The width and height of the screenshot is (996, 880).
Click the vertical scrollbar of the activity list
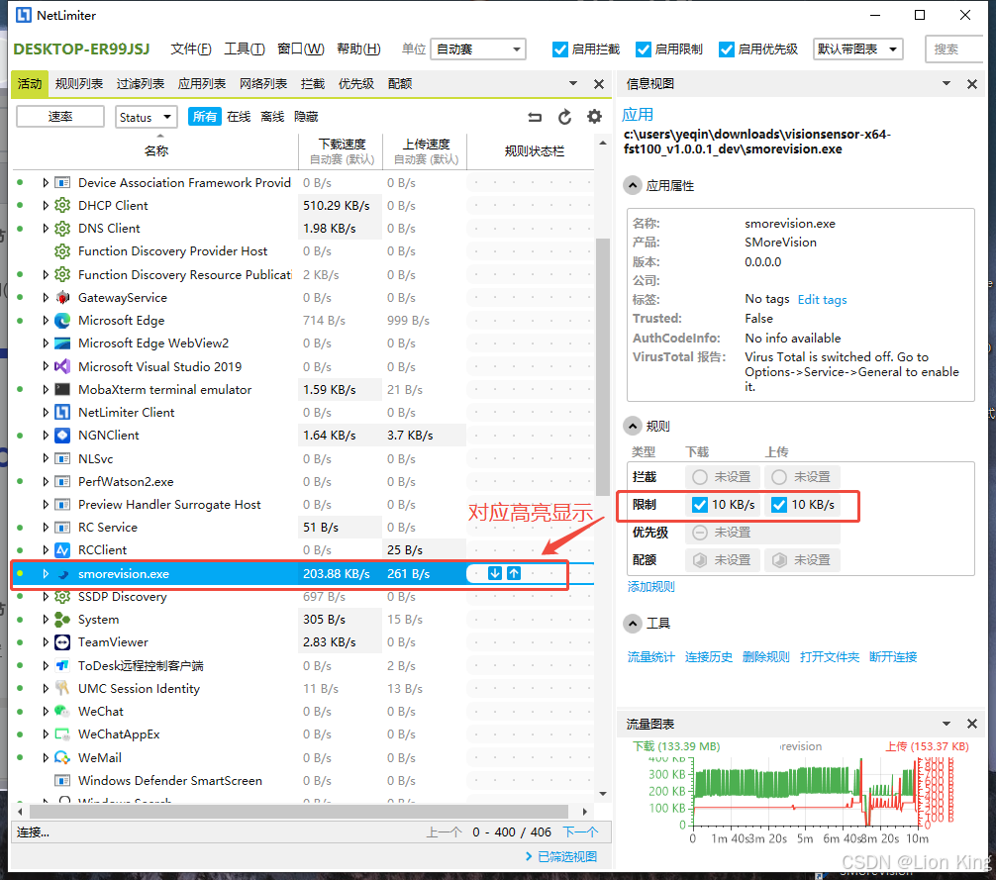coord(603,366)
